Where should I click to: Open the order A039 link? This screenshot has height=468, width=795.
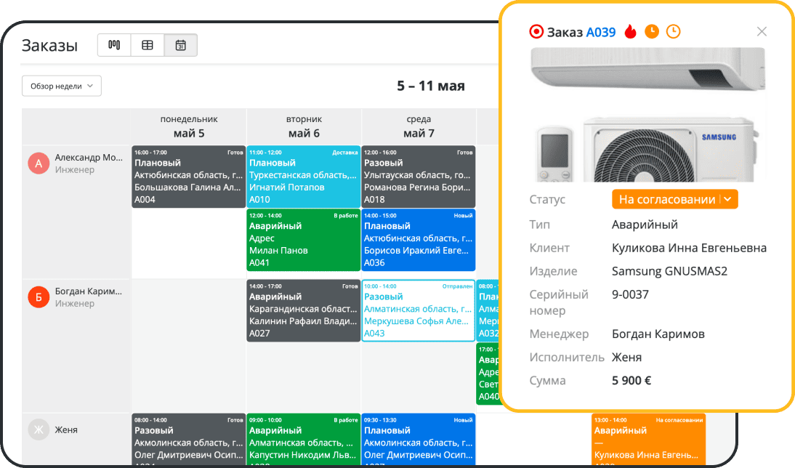point(601,32)
